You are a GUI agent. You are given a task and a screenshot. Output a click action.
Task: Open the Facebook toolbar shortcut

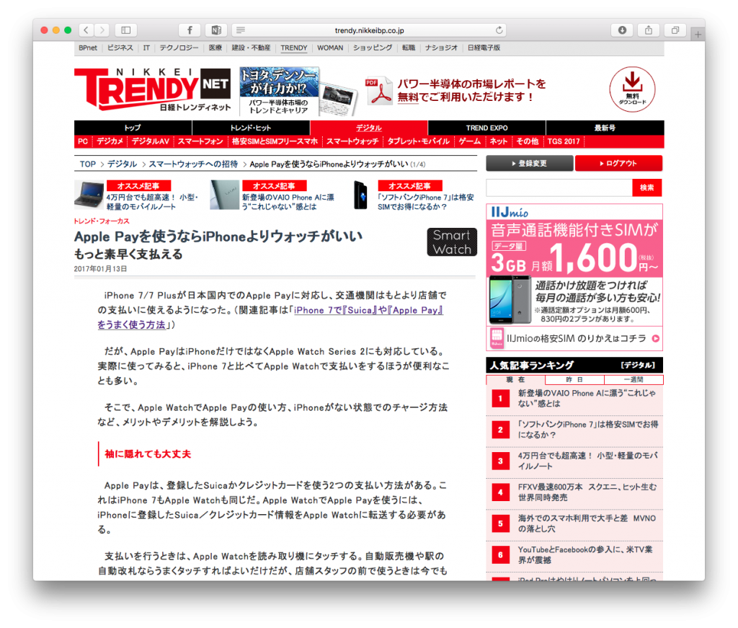pos(190,30)
